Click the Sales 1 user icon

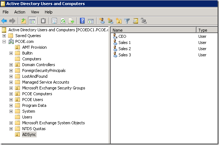[x=115, y=42]
